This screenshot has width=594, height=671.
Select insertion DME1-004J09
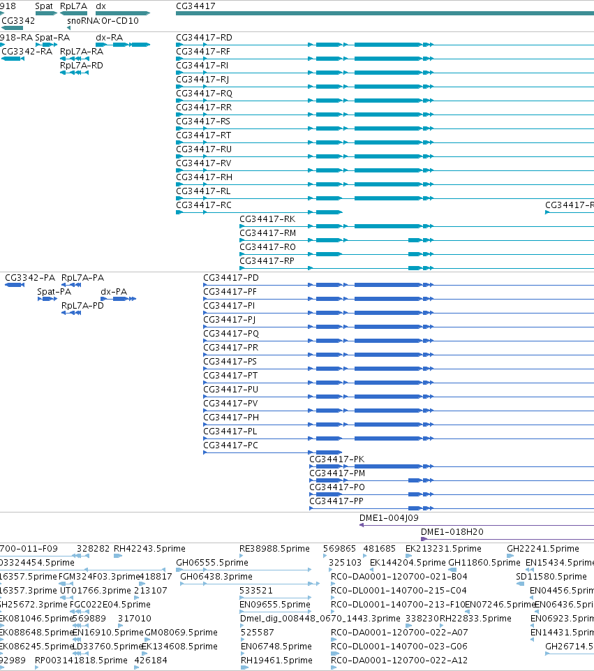[389, 518]
